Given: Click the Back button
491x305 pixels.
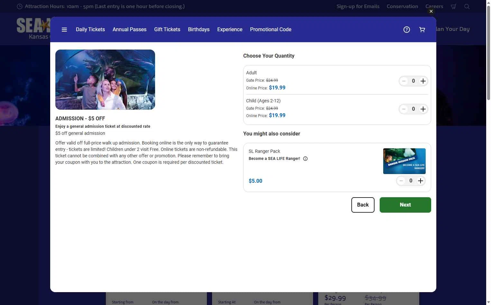Looking at the screenshot, I should click(363, 205).
